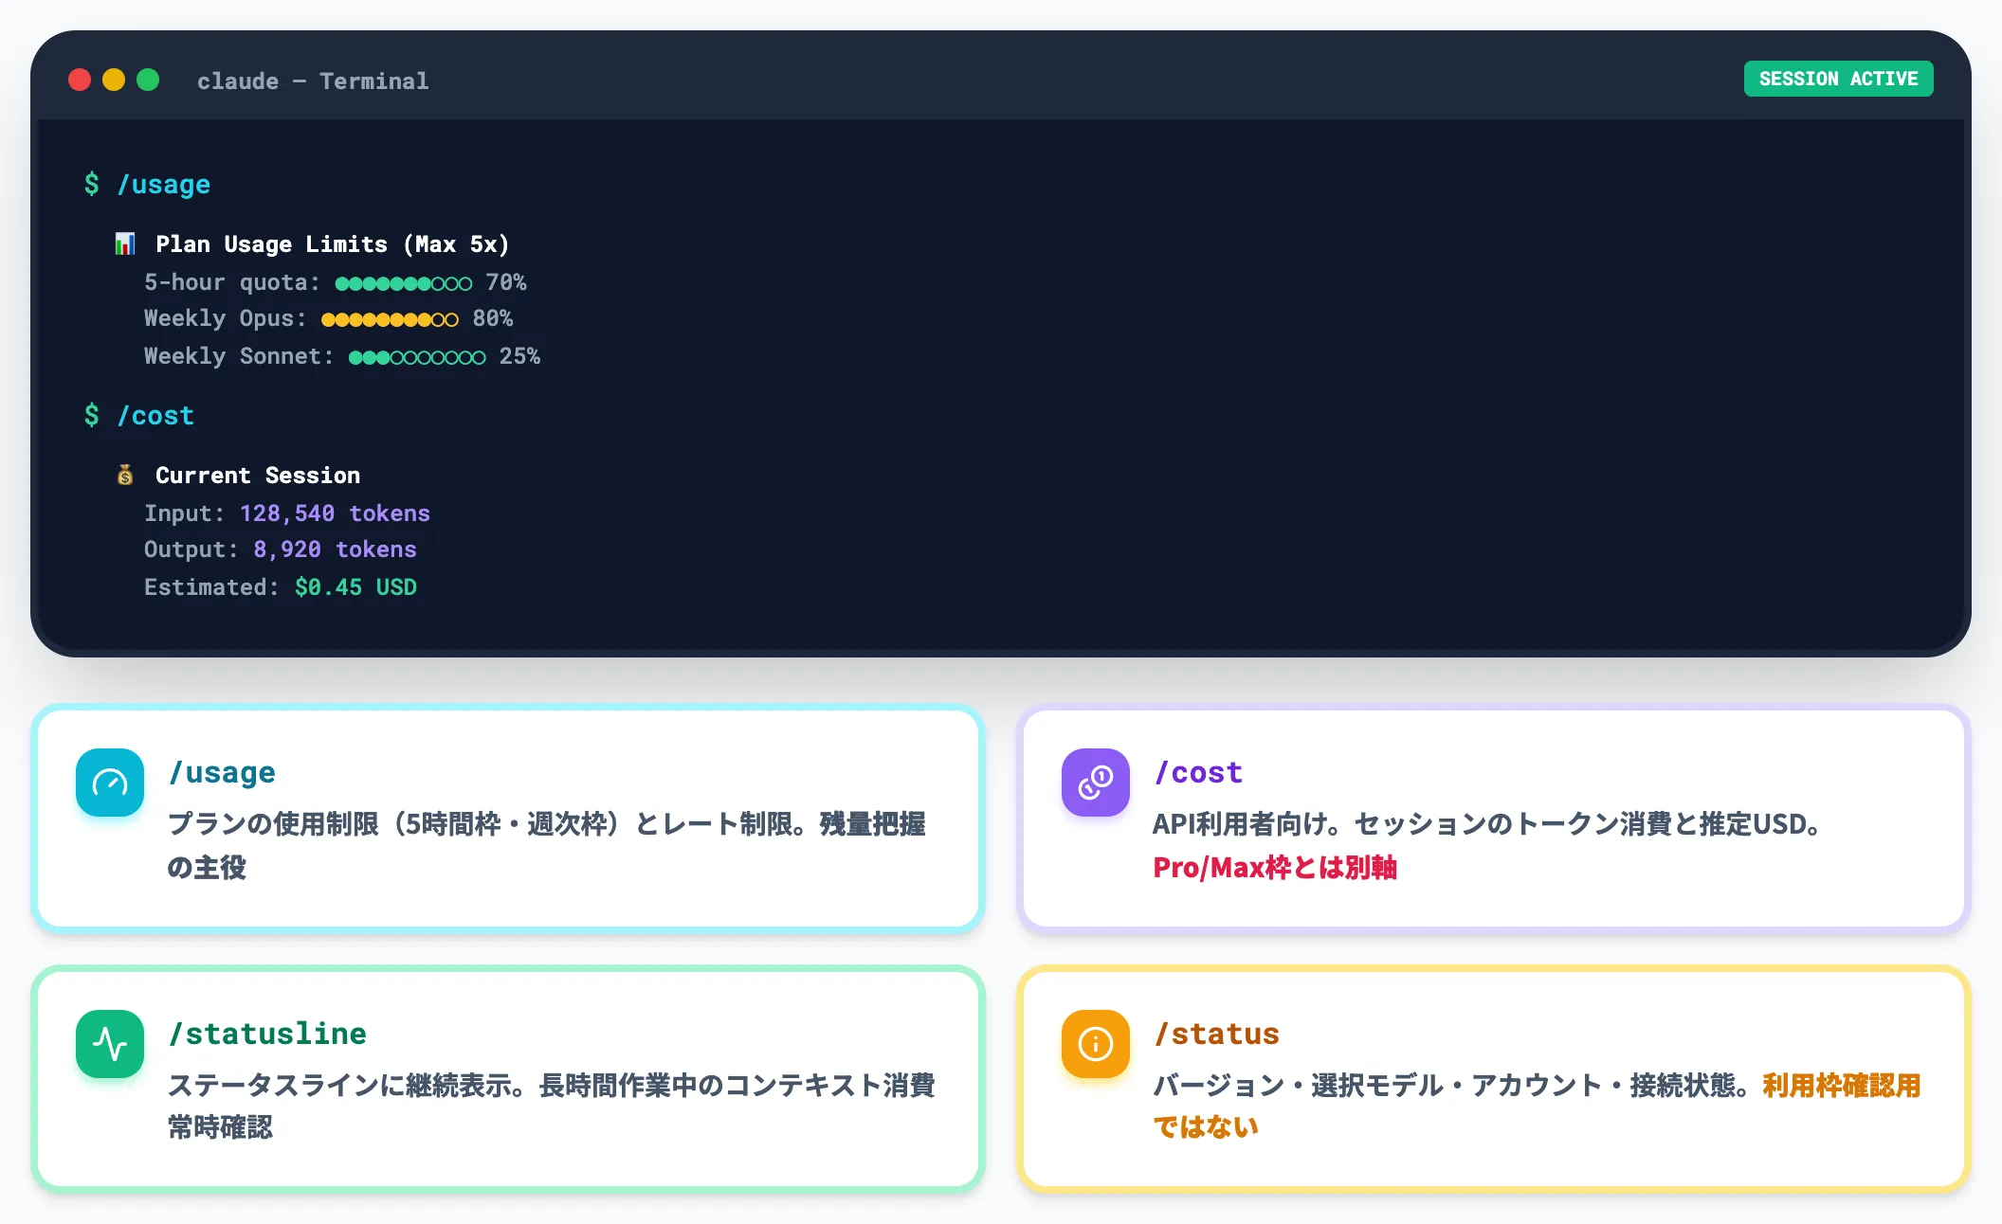Click the 'claude — Terminal' window title
Image resolution: width=2002 pixels, height=1224 pixels.
point(313,81)
